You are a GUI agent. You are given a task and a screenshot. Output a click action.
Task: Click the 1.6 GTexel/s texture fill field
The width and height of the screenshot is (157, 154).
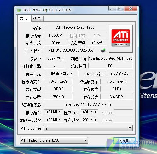pos(117,81)
